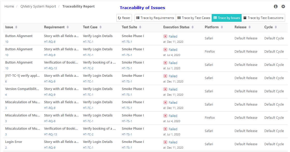Click the Reset button
Viewport: 290px width, 152px height.
pos(124,18)
